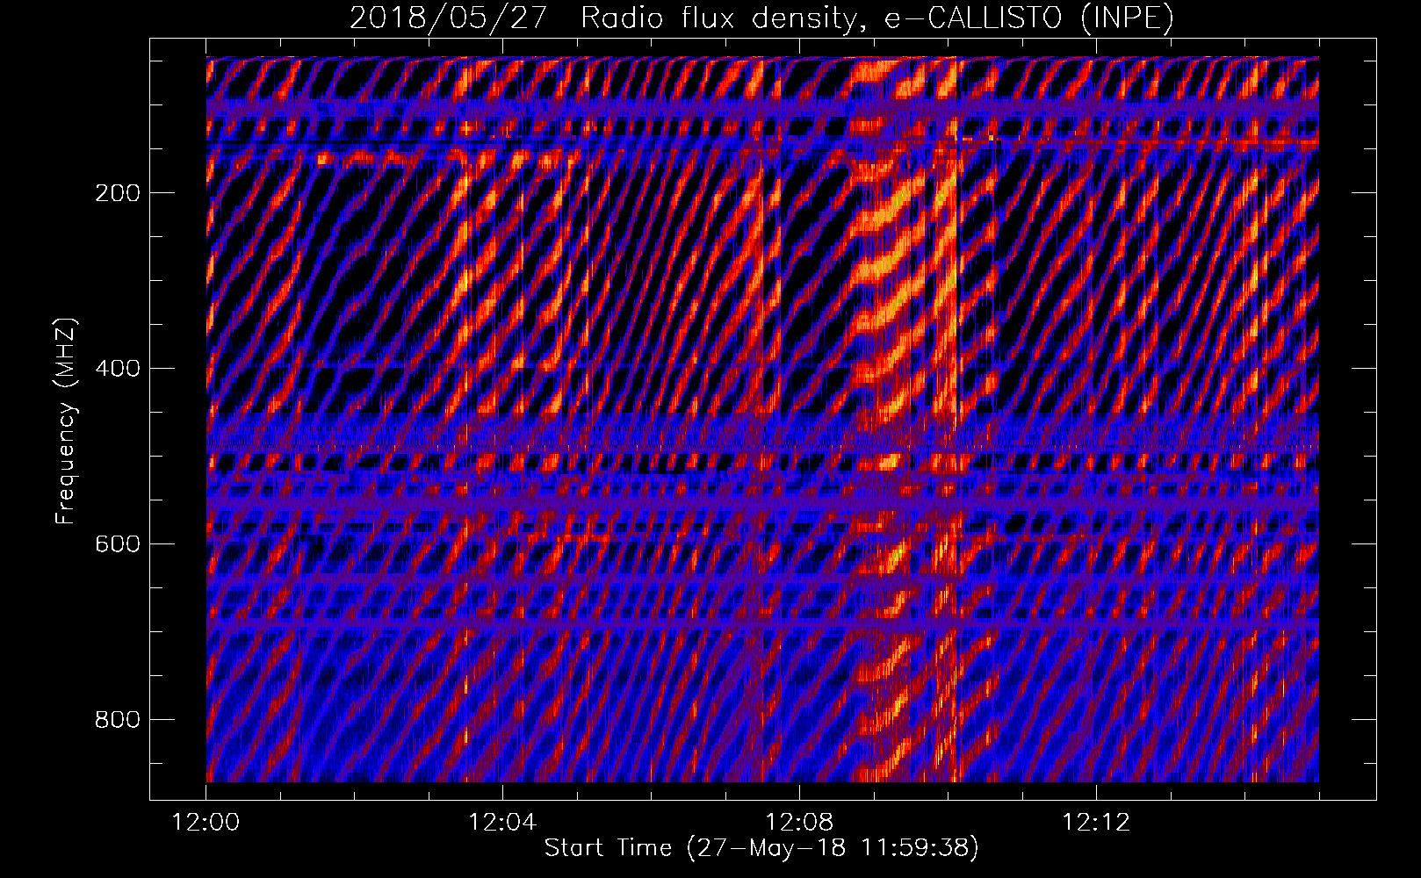
Task: Click the plot title '2018/05/27 Radio flux density'
Action: click(761, 18)
